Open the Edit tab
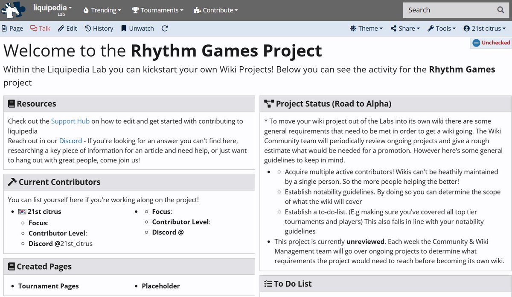 coord(67,28)
